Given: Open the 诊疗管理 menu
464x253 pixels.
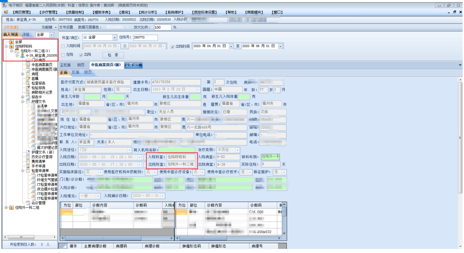Looking at the screenshot, I should click(x=48, y=12).
